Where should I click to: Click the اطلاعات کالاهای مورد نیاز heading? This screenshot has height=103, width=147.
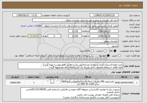(x=126, y=72)
